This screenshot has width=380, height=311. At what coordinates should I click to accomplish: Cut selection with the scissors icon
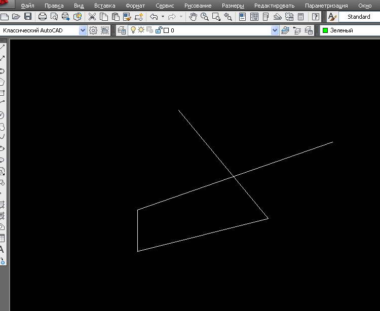[x=92, y=17]
